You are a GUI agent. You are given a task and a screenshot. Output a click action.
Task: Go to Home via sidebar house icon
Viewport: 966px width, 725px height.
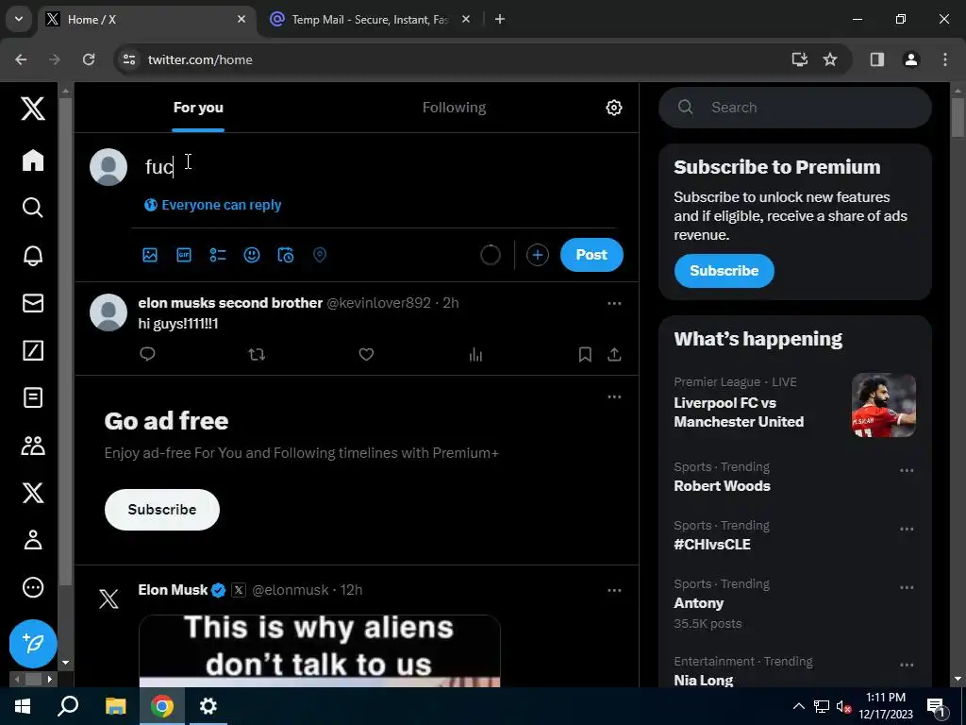(33, 160)
